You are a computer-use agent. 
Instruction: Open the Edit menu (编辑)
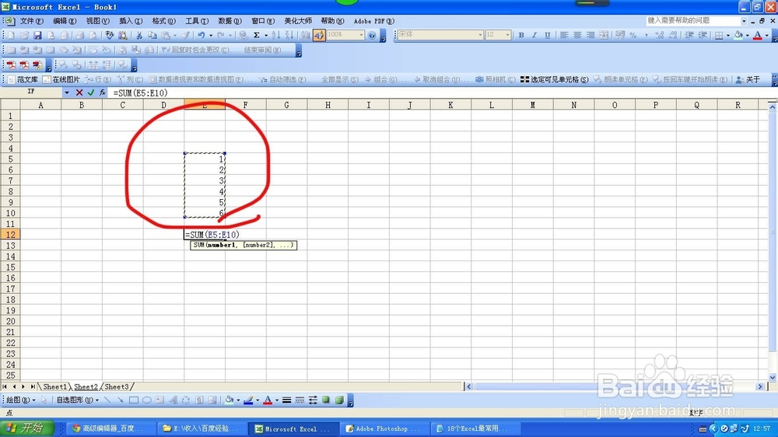65,21
